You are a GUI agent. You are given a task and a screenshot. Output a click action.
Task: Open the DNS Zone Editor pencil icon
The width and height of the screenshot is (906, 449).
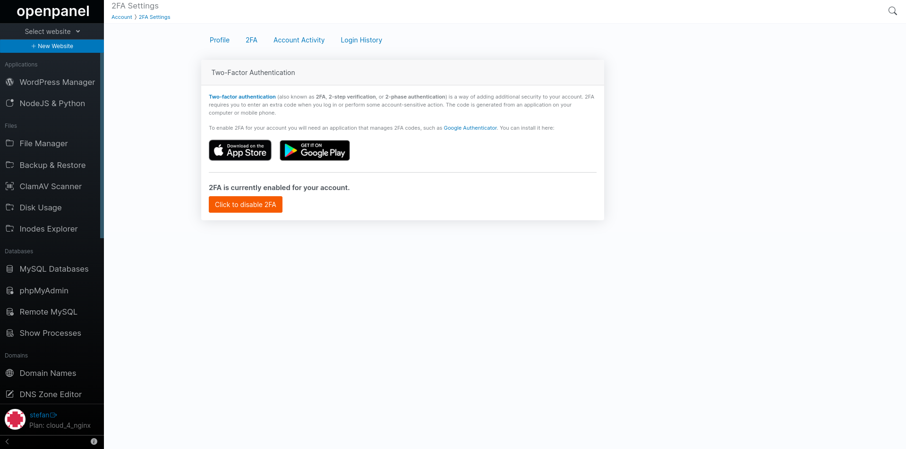coord(9,394)
